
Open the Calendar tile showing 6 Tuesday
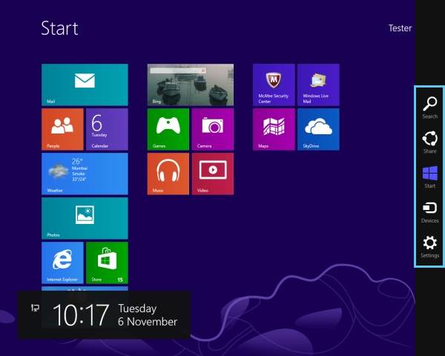(107, 129)
